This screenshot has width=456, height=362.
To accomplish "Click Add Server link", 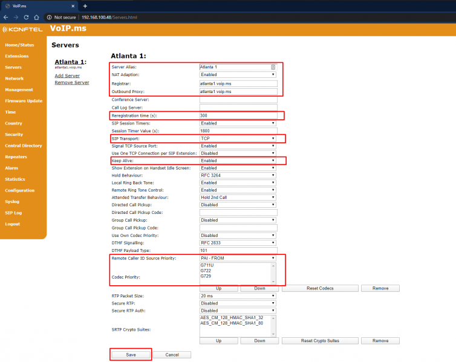I will tap(67, 76).
